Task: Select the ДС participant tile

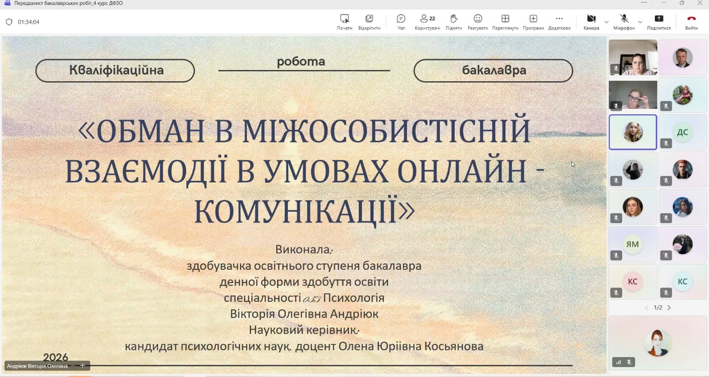Action: click(682, 132)
